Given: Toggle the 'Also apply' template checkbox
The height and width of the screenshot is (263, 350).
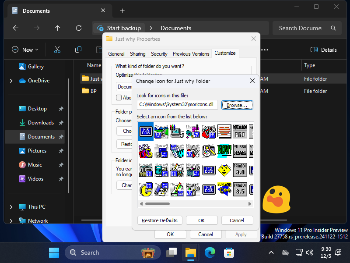Looking at the screenshot, I should (x=119, y=97).
